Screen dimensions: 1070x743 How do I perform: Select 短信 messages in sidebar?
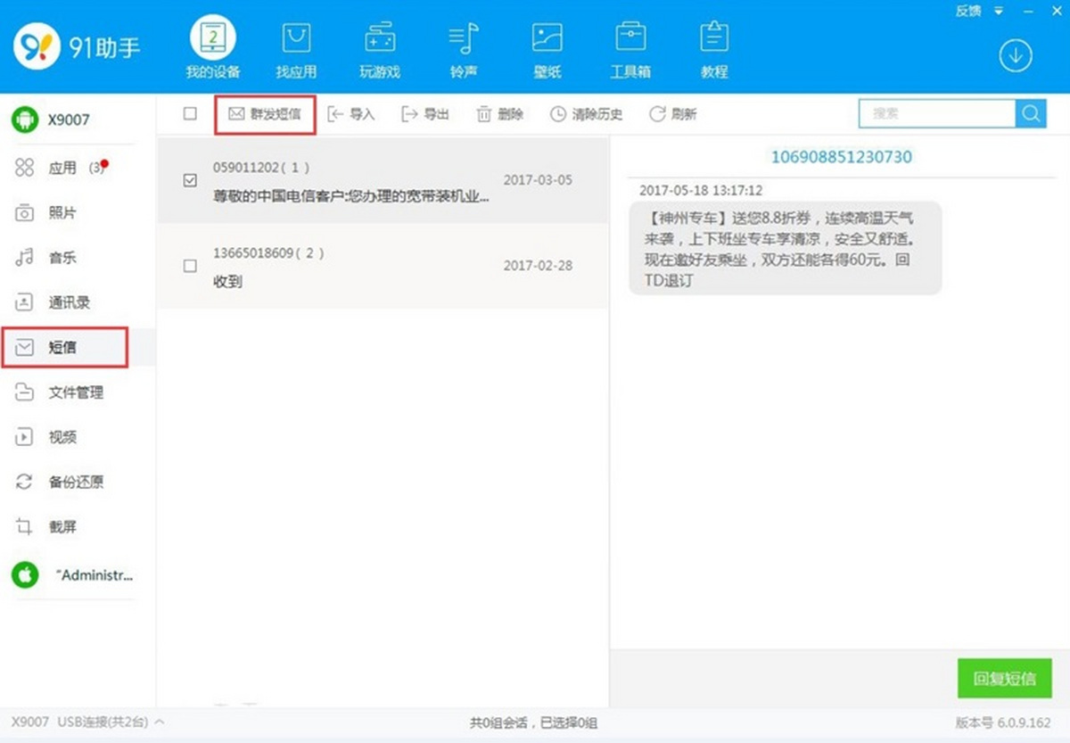(x=64, y=347)
